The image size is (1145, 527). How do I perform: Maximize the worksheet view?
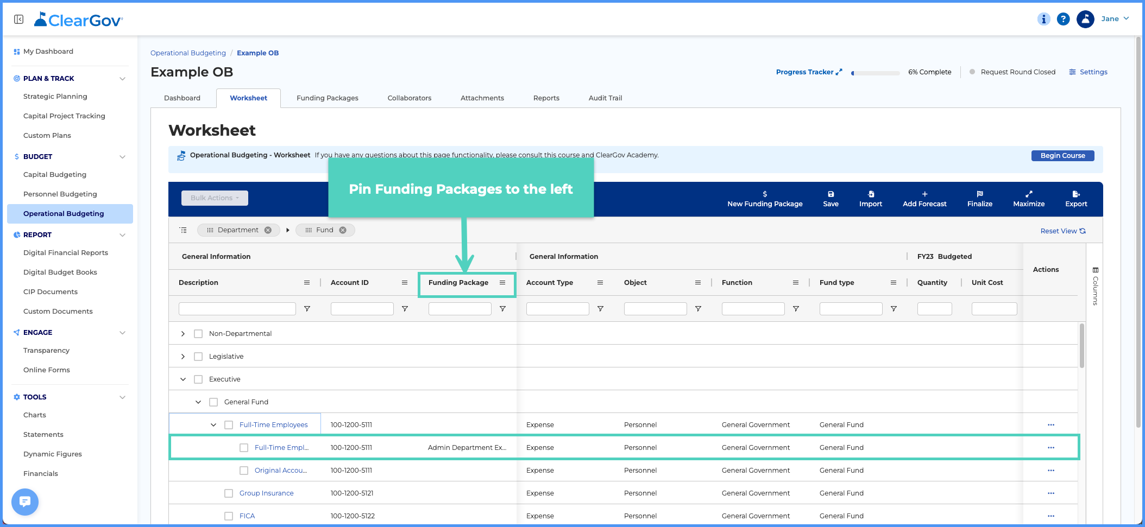(1029, 199)
